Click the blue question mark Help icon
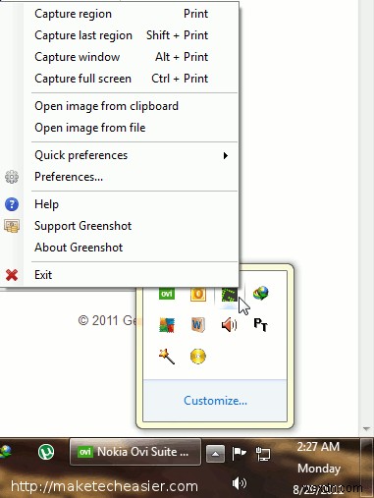 click(12, 204)
